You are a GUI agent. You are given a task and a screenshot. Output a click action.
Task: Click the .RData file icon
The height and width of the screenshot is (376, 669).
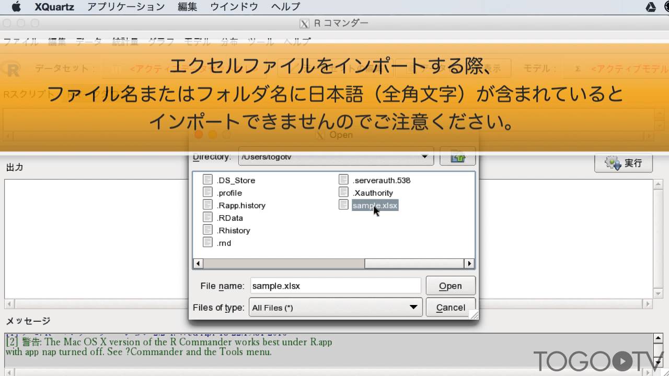(207, 217)
